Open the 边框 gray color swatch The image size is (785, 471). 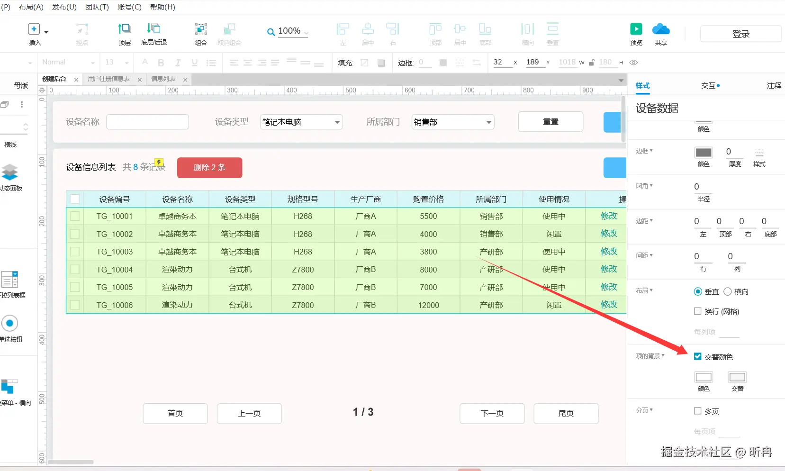point(704,153)
